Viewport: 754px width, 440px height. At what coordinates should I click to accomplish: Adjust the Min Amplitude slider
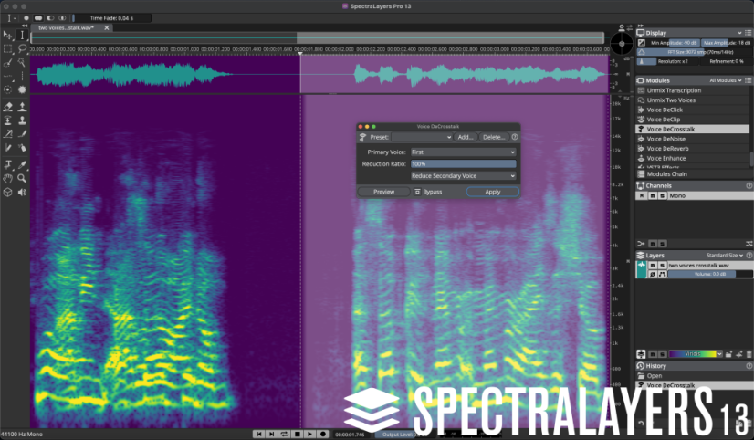pos(674,43)
